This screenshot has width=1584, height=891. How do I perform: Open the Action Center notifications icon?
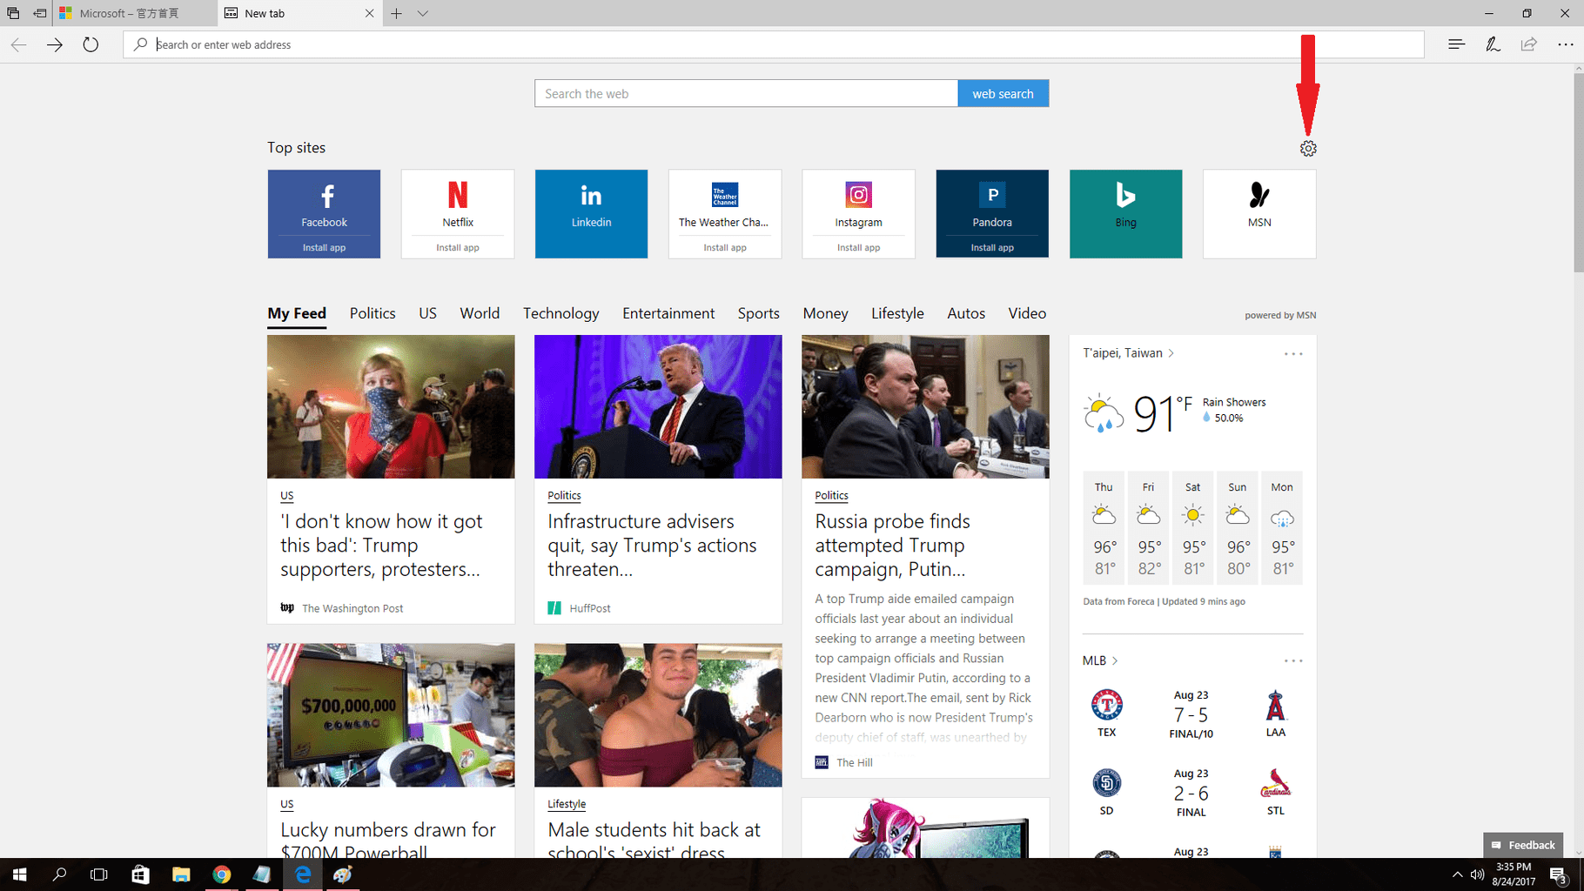[x=1559, y=875]
